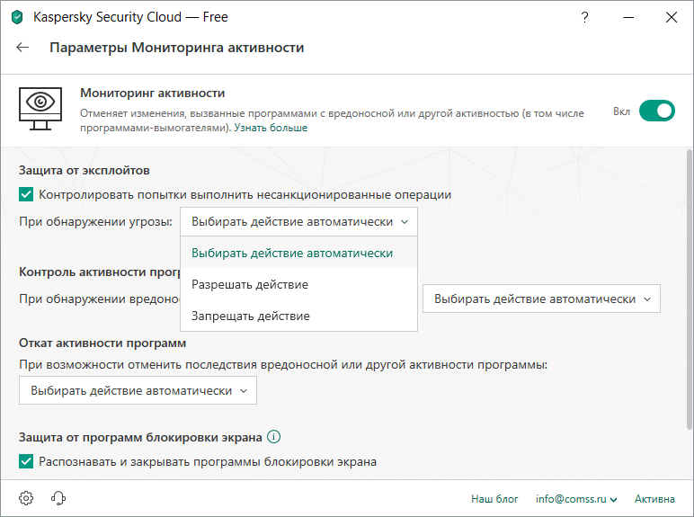Viewport: 694px width, 517px height.
Task: Click the Откат активности программ heading
Action: pos(102,343)
